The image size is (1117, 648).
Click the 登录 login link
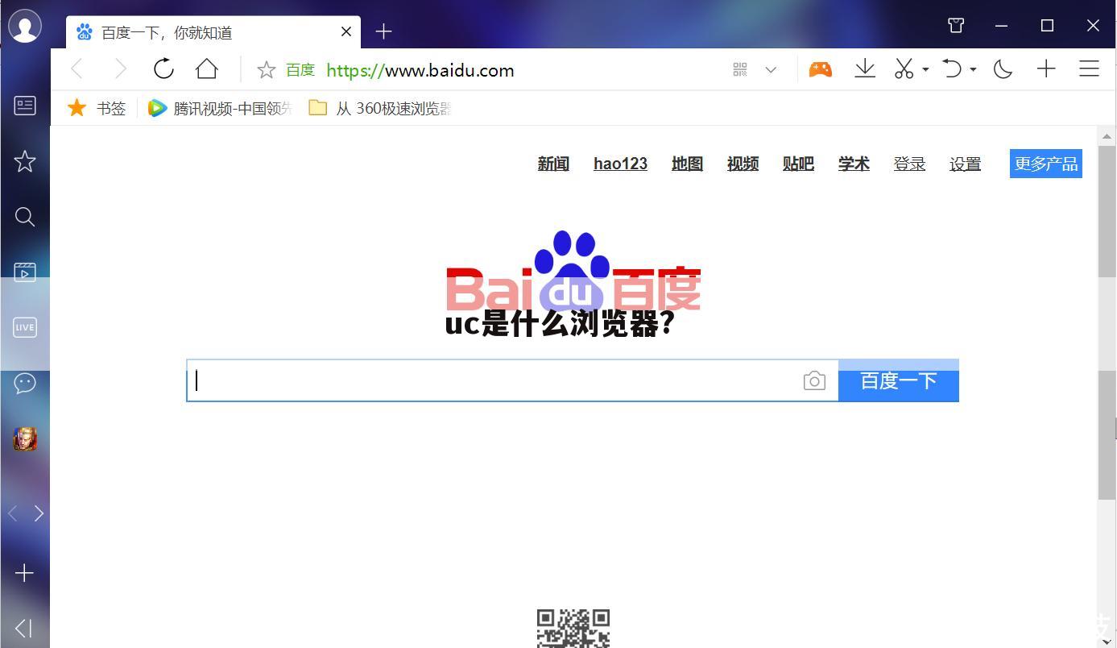(909, 164)
